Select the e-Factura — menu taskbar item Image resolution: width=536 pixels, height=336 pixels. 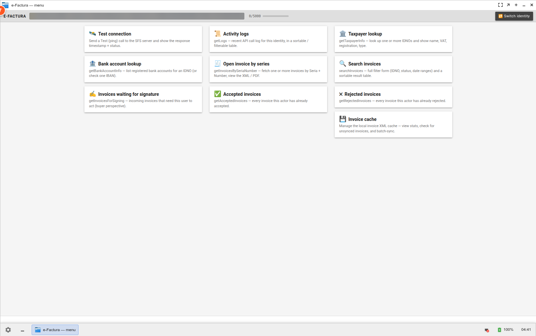coord(55,330)
